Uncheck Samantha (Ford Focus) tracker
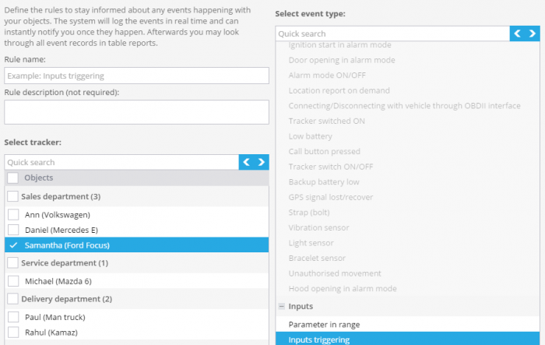 coord(13,245)
